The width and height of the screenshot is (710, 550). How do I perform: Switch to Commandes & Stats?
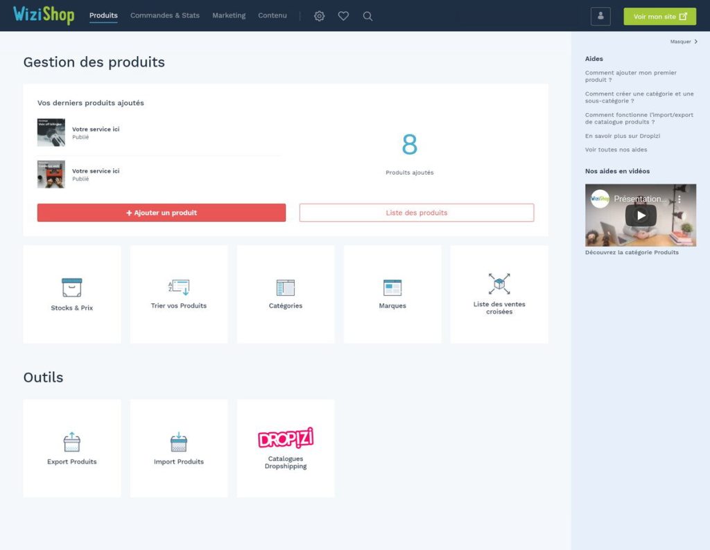pos(164,15)
